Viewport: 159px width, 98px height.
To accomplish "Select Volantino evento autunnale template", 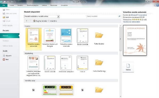I will [x=34, y=39].
